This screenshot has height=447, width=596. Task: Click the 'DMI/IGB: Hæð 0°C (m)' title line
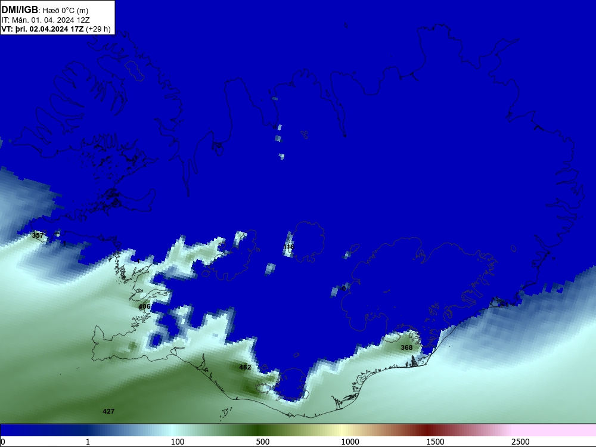point(45,10)
